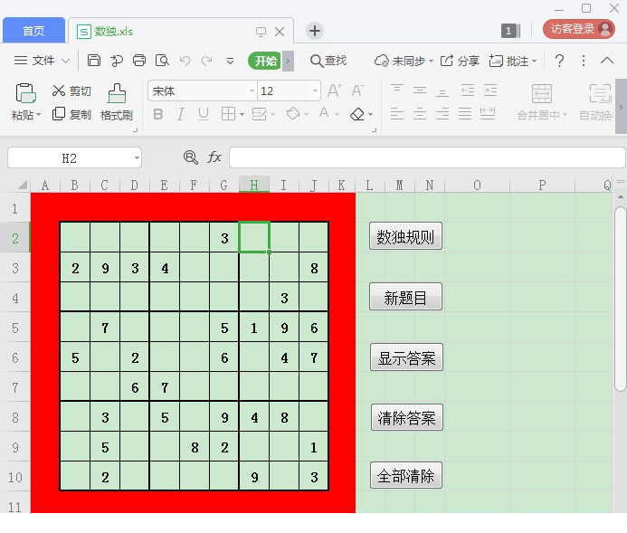Click the Clear eraser icon

(x=357, y=114)
